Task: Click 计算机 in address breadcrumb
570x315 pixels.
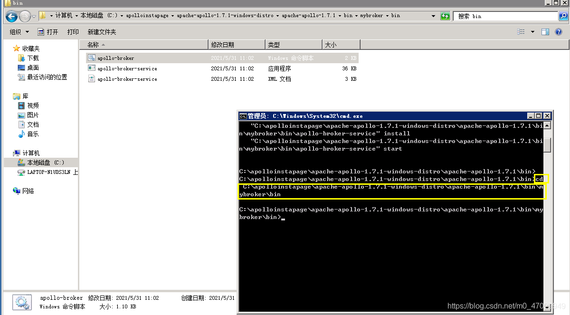Action: (64, 16)
